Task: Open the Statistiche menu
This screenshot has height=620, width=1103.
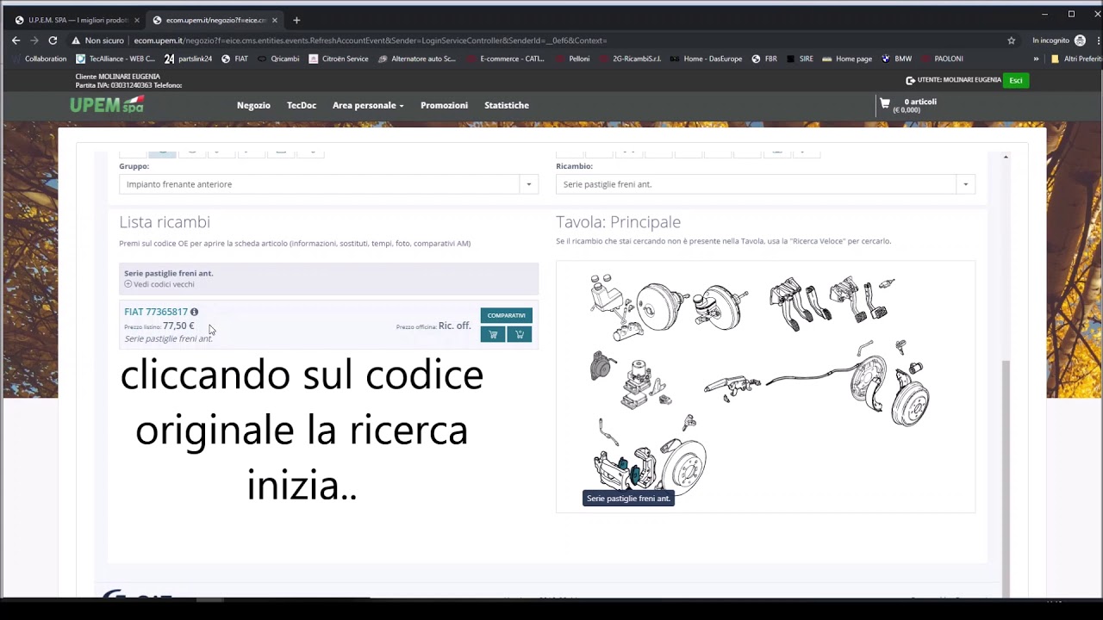Action: pos(507,105)
